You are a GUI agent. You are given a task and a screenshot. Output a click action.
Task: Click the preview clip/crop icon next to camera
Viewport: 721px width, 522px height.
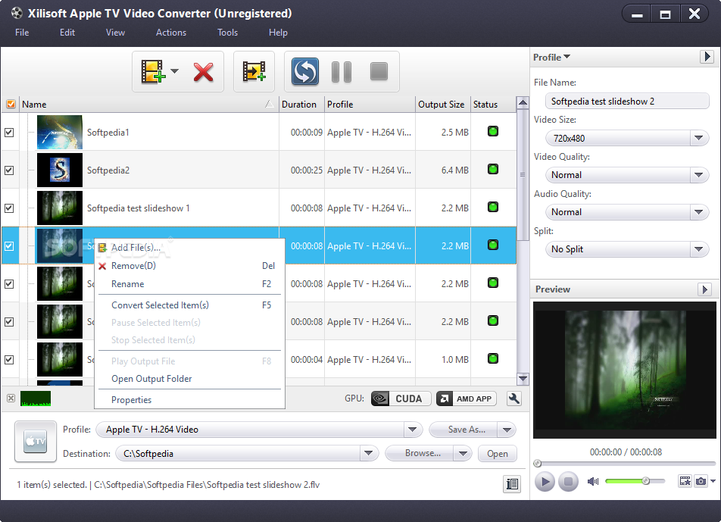point(685,481)
